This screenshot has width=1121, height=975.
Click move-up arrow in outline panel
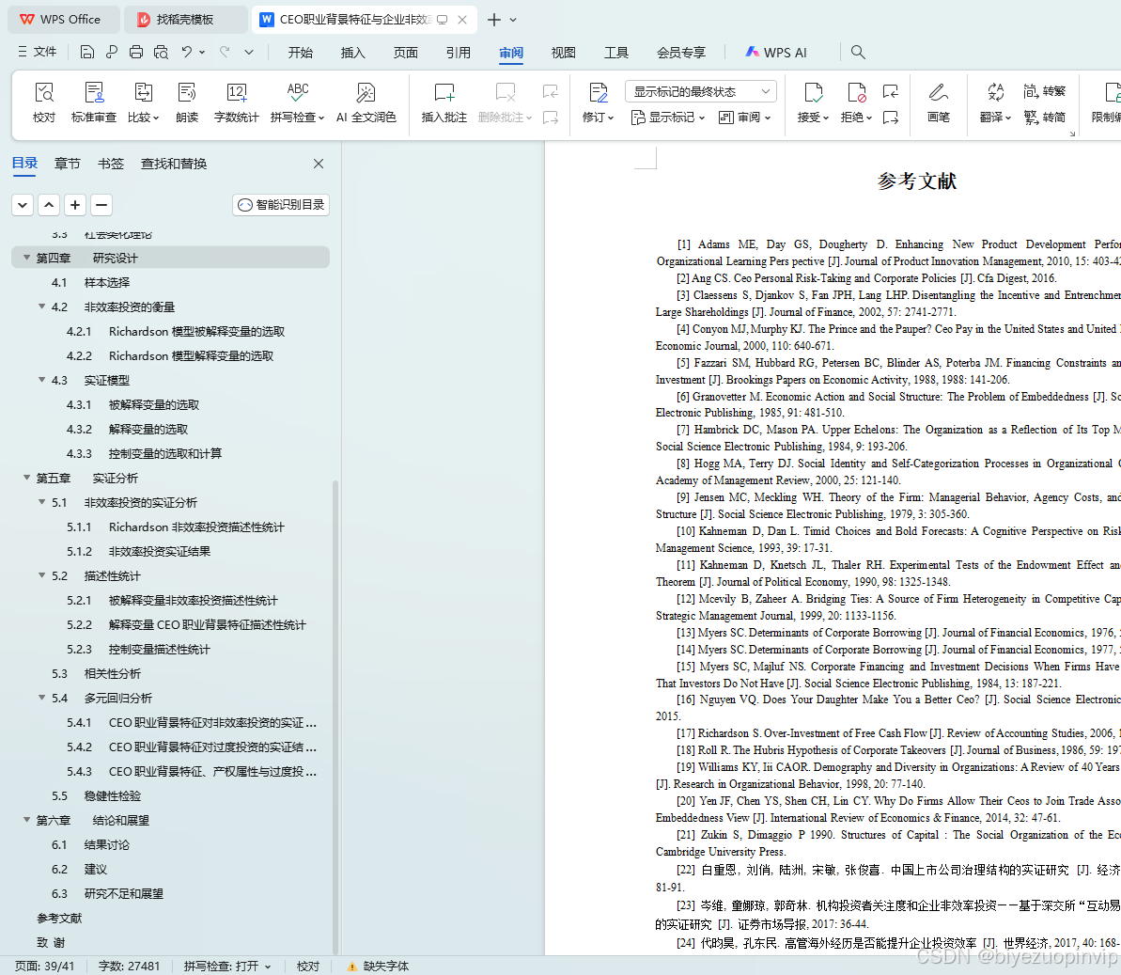pos(49,205)
